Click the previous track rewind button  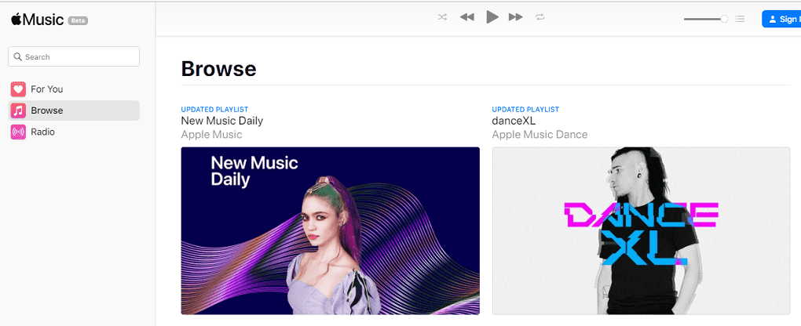pos(467,17)
